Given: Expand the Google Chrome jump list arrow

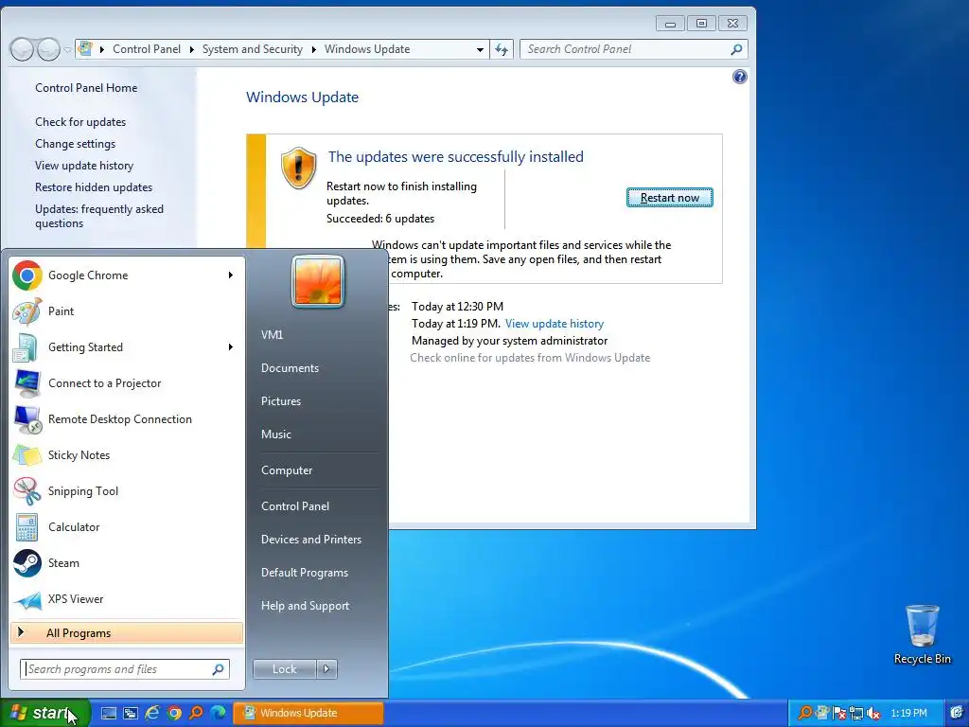Looking at the screenshot, I should pos(231,275).
